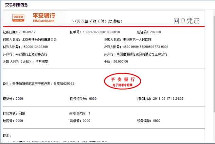Image resolution: width=215 pixels, height=144 pixels.
Task: Select the numeric amount 50,000.00
Action: (x=121, y=62)
